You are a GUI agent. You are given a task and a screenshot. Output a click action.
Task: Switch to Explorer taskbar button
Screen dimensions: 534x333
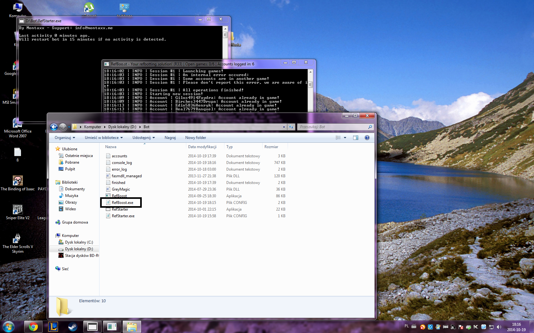pyautogui.click(x=132, y=327)
